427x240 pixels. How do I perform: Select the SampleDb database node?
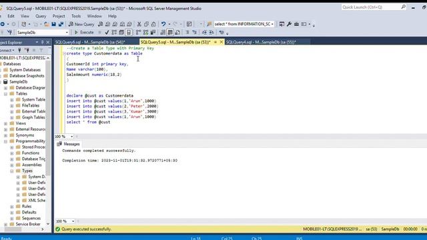click(18, 82)
